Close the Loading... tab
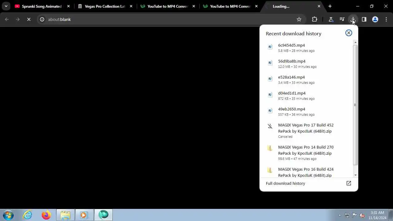 coord(319,6)
